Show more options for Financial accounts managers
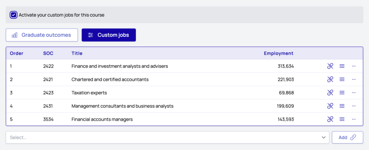 point(354,119)
